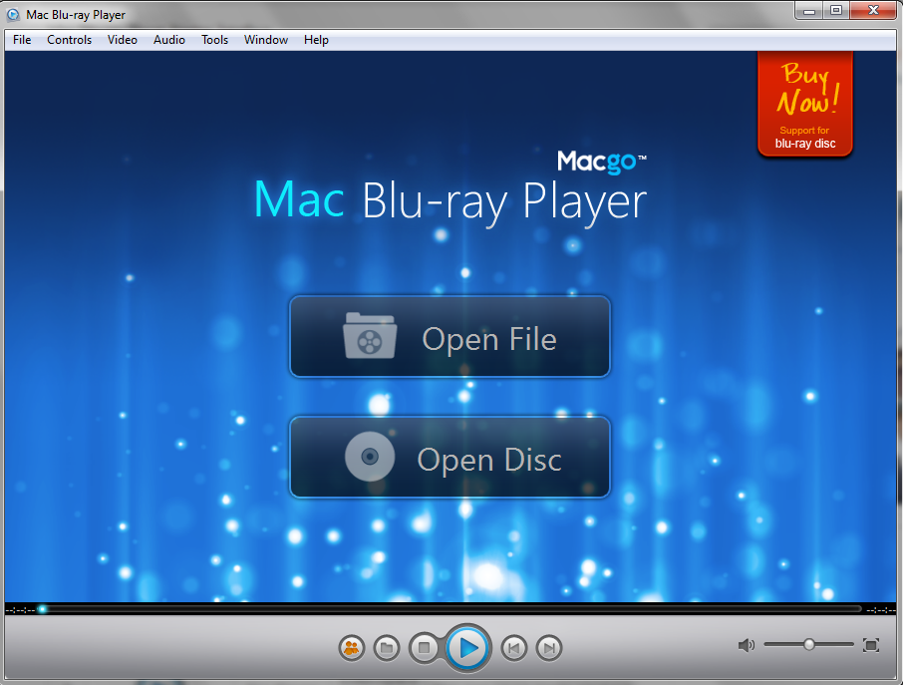Screen dimensions: 903x685
Task: Expand the Video menu
Action: [x=123, y=40]
